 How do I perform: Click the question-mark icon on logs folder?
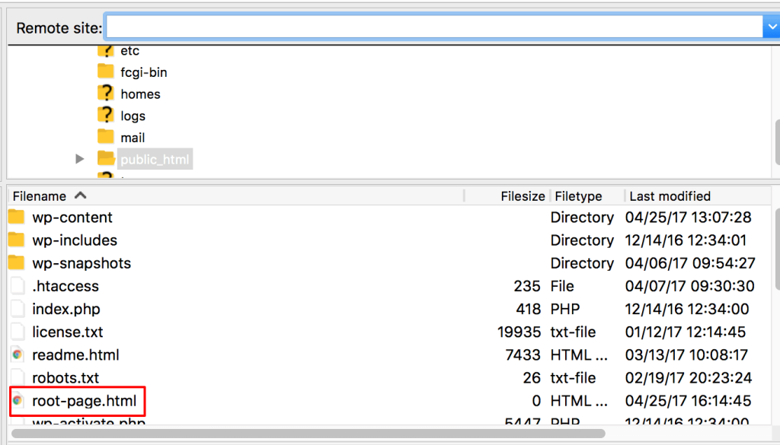point(106,116)
